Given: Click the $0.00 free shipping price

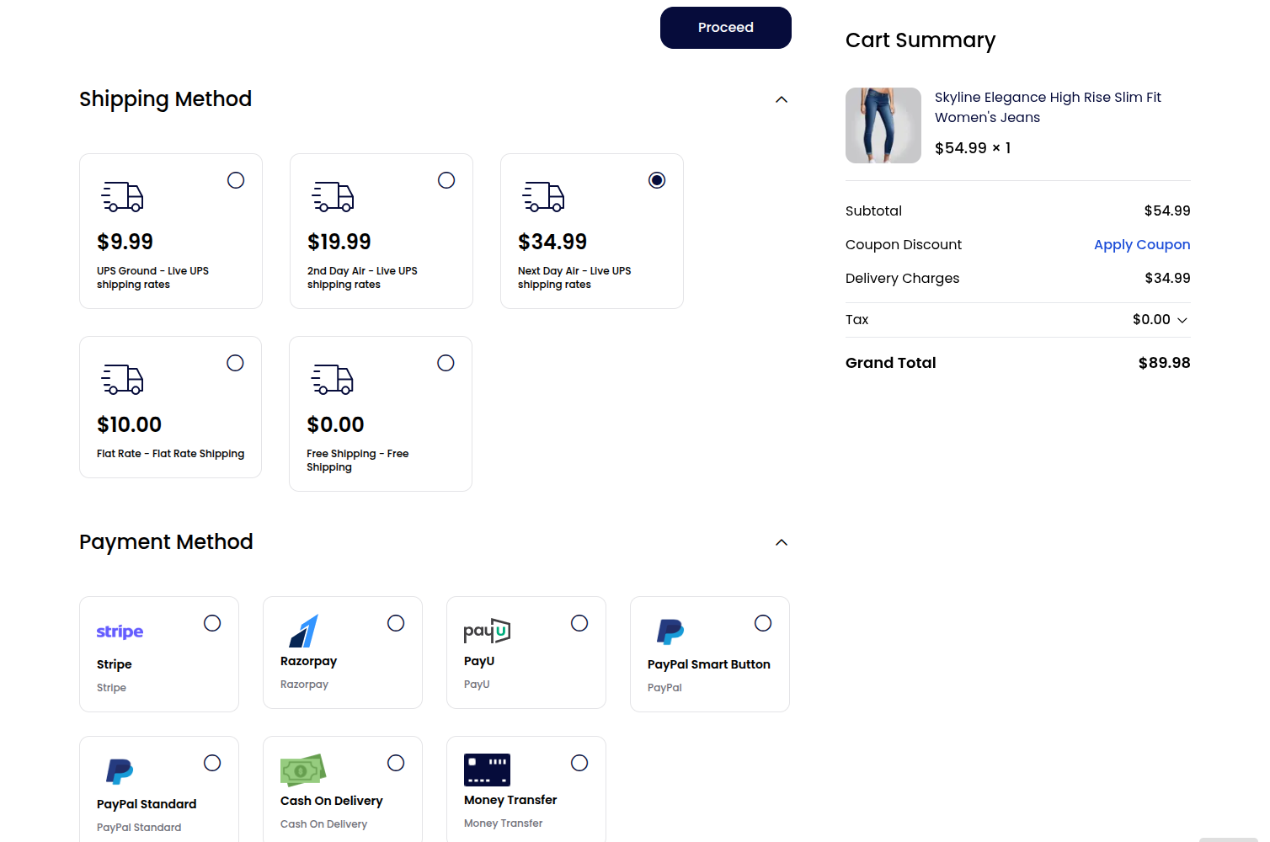Looking at the screenshot, I should coord(335,424).
